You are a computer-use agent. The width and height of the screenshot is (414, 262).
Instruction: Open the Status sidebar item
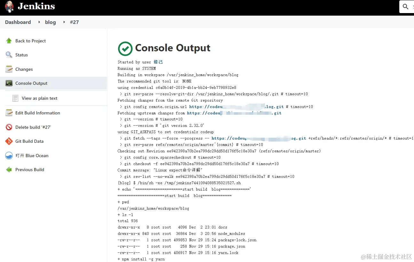coord(21,55)
